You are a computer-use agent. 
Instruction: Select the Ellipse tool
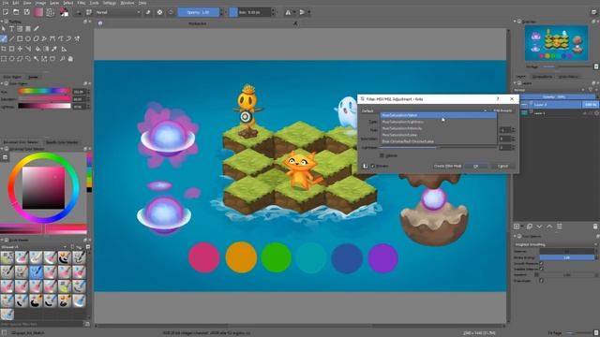pos(28,38)
